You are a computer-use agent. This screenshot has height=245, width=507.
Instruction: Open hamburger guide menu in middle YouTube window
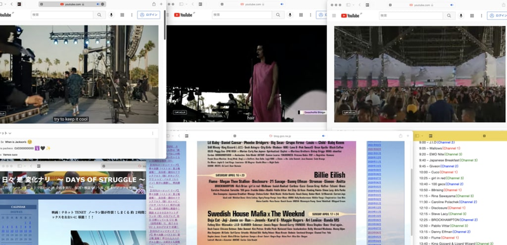coord(168,15)
